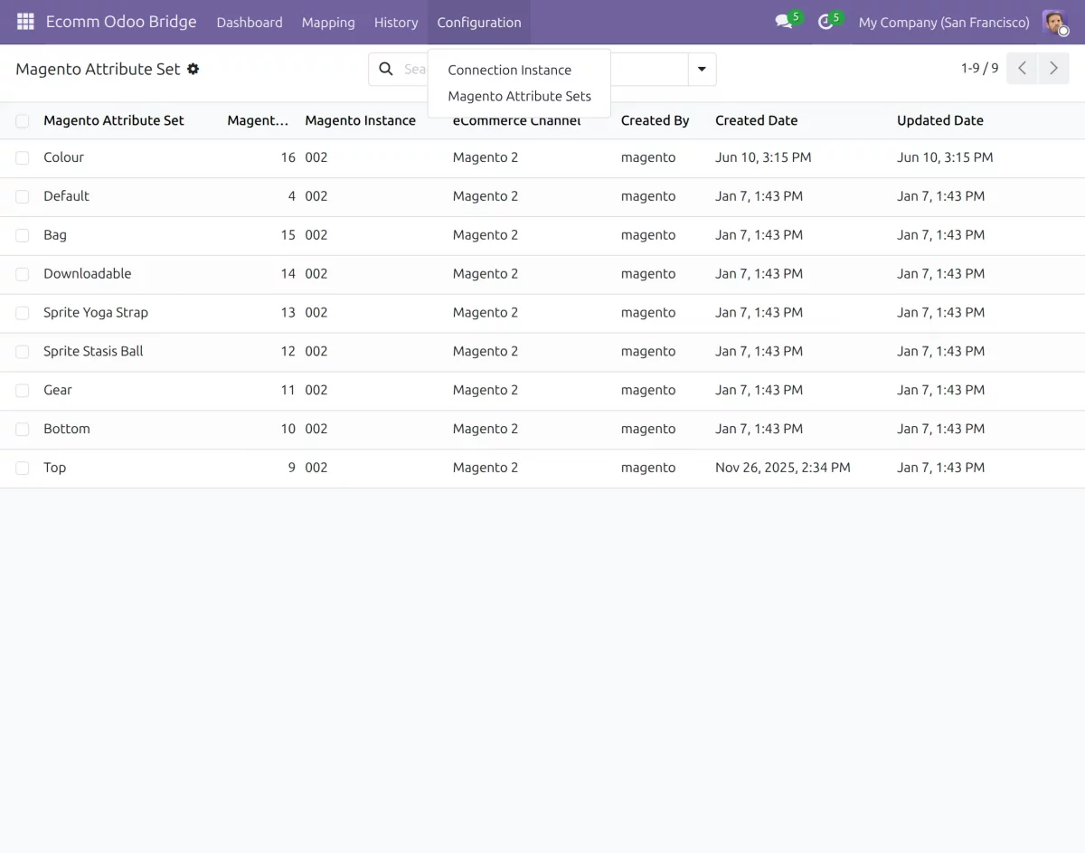The width and height of the screenshot is (1085, 853).
Task: Open the Sprite Stasis Ball record
Action: (x=93, y=352)
